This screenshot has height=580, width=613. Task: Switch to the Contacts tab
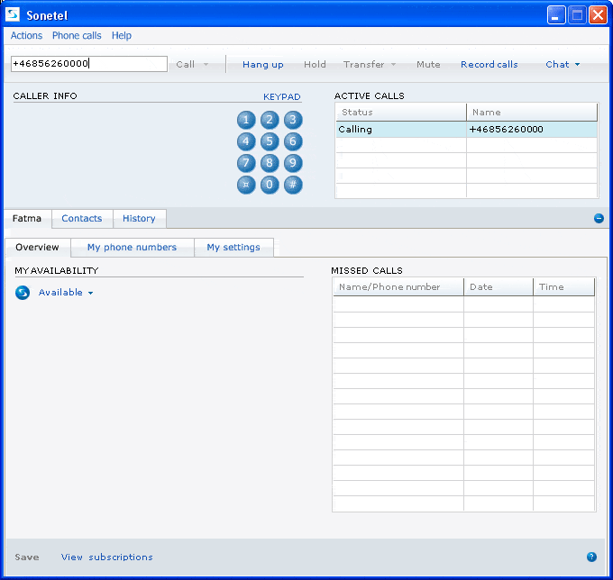coord(82,218)
